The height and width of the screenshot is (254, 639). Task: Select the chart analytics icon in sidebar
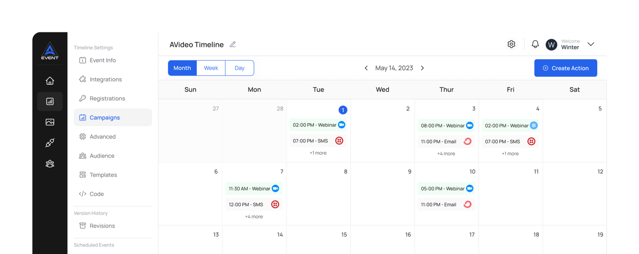(x=50, y=101)
